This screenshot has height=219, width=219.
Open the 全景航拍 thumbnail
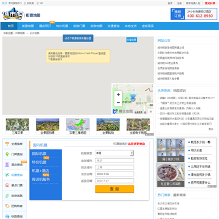click(x=108, y=127)
